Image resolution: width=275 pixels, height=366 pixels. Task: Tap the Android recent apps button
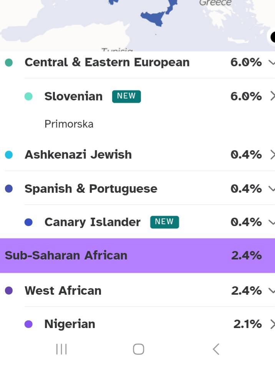pos(61,349)
